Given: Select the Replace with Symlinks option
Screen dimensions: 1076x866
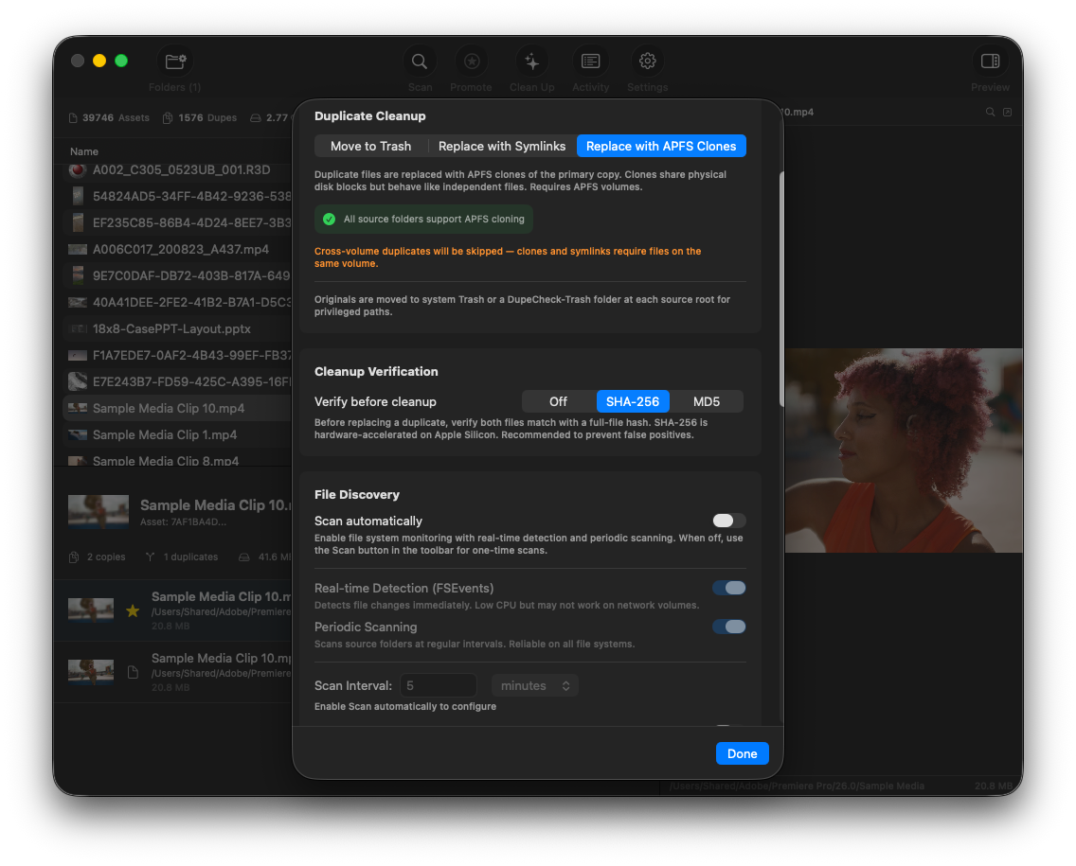Looking at the screenshot, I should [501, 146].
